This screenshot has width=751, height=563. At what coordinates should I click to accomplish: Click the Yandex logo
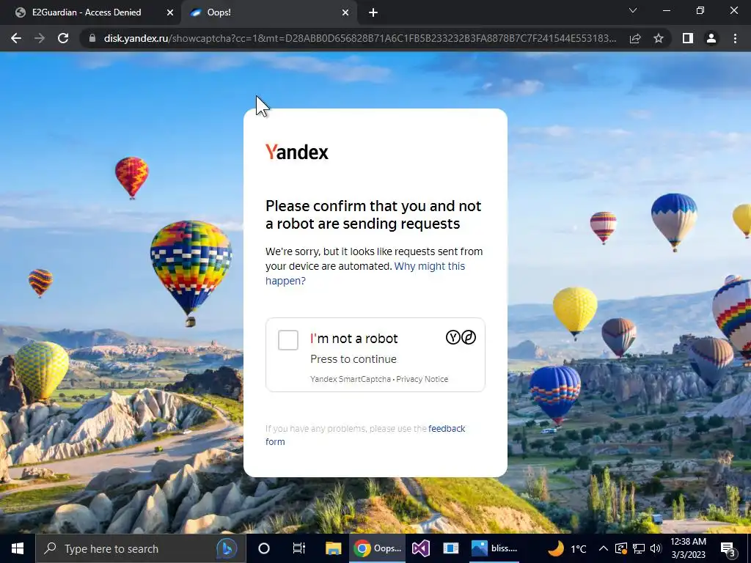click(x=297, y=152)
